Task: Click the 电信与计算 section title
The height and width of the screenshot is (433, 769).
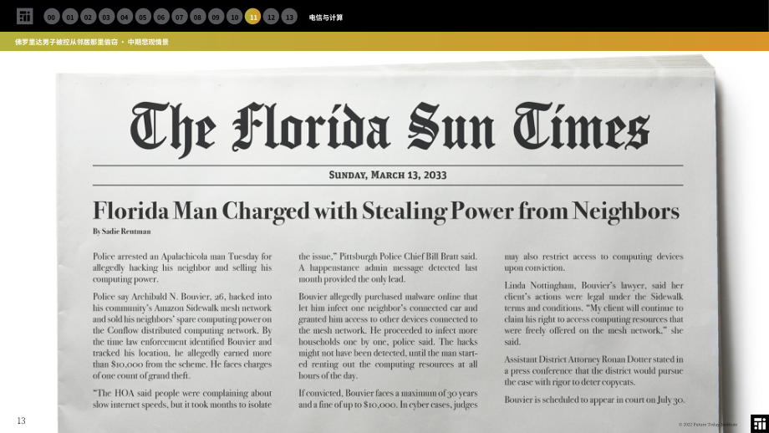Action: (x=326, y=18)
